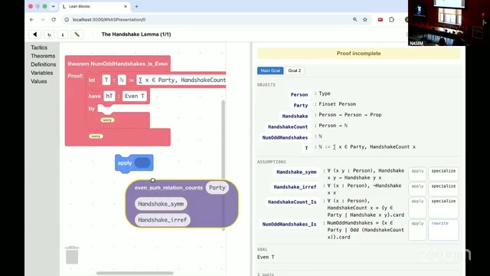Click apply button for Handshake_irref
The image size is (490, 276).
pyautogui.click(x=417, y=189)
